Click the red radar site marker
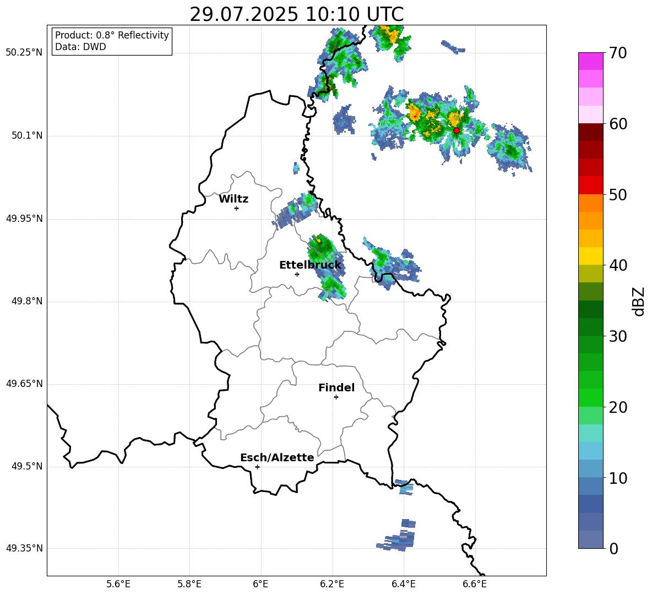Screen dimensions: 652x595 (x=457, y=130)
